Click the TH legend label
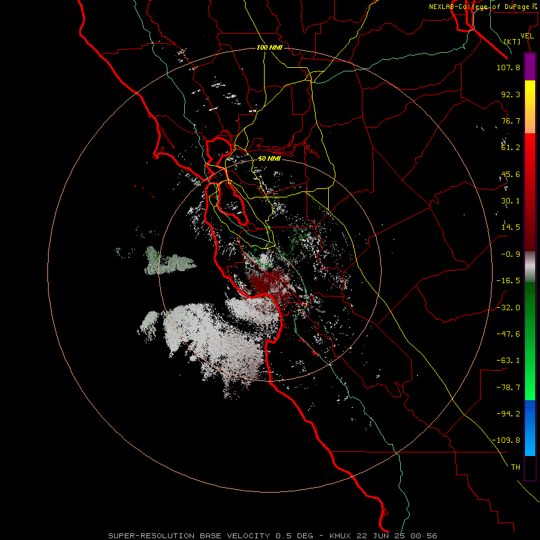The width and height of the screenshot is (540, 540). tap(515, 467)
